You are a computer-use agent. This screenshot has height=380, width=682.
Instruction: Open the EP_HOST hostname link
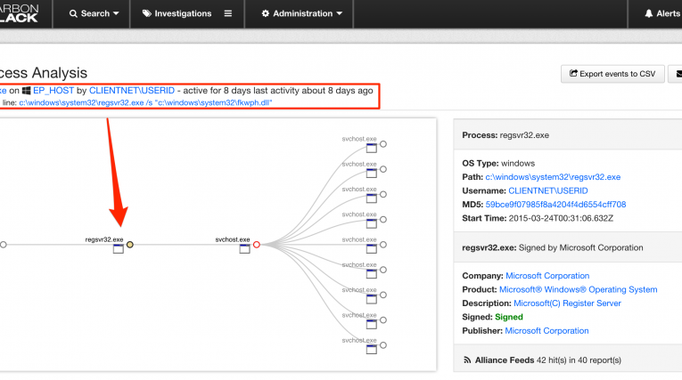[53, 91]
